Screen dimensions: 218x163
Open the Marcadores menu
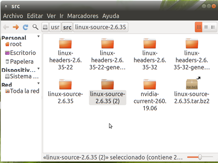click(x=83, y=16)
